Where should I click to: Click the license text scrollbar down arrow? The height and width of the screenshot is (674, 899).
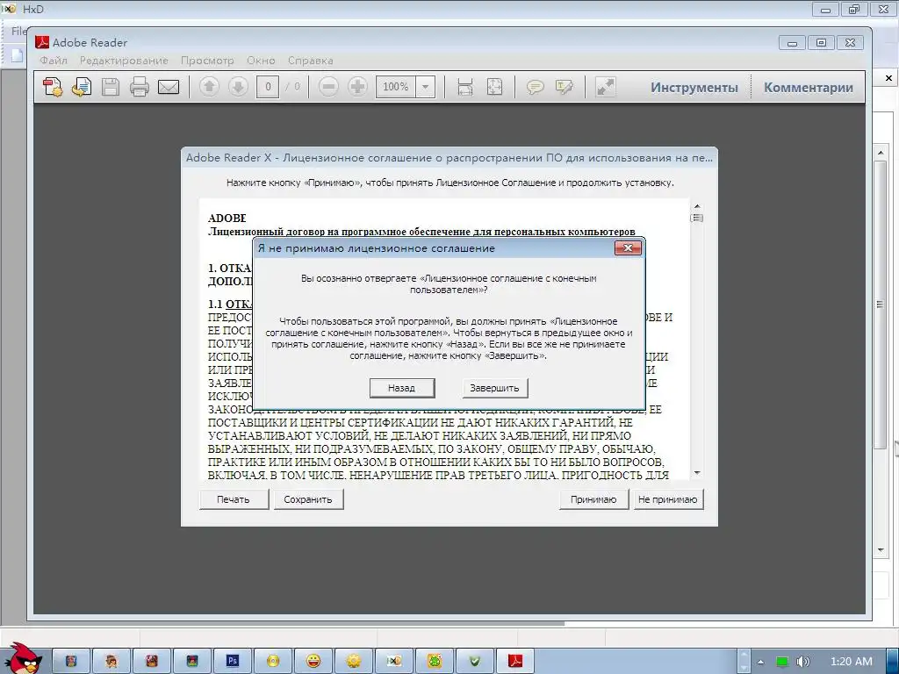point(697,473)
